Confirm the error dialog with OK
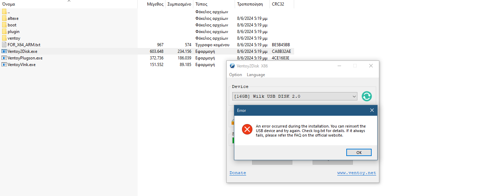This screenshot has height=196, width=493. click(x=359, y=153)
